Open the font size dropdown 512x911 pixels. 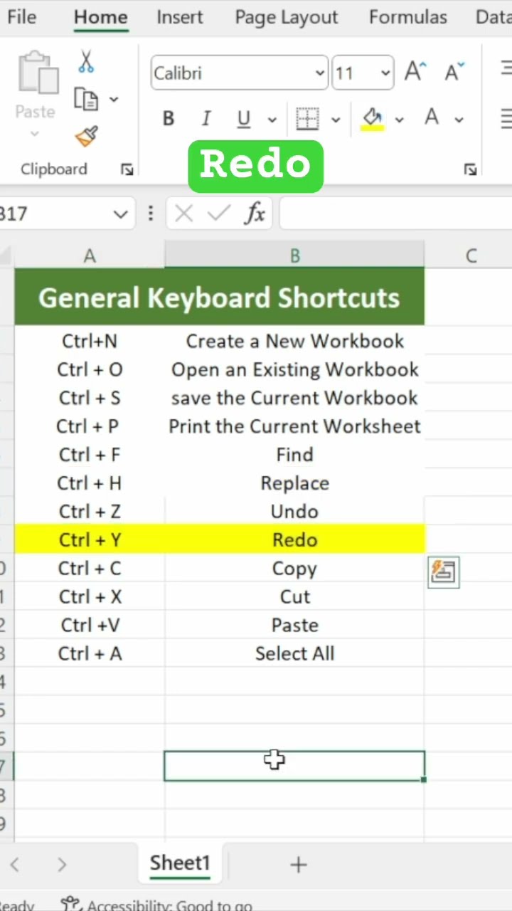click(x=385, y=73)
